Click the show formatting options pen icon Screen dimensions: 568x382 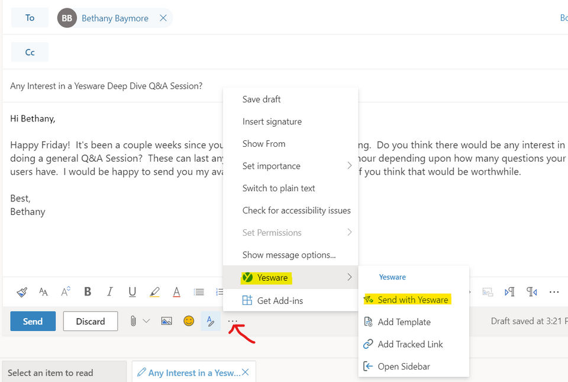click(210, 321)
